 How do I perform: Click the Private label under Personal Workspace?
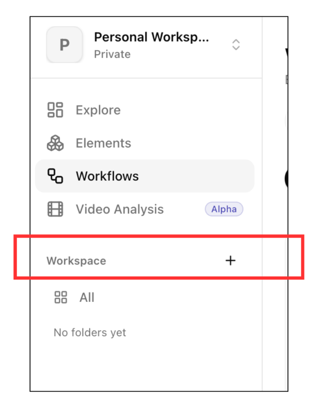click(112, 54)
